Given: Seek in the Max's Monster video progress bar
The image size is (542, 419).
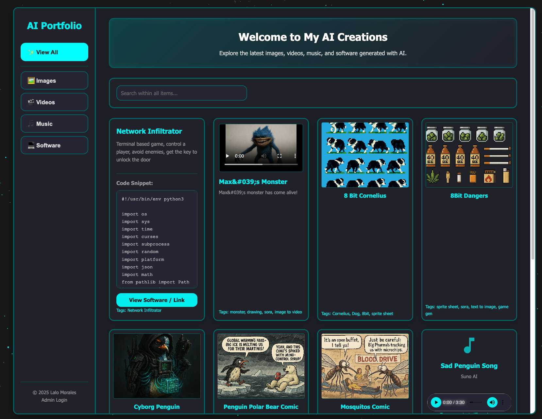Looking at the screenshot, I should pyautogui.click(x=261, y=164).
